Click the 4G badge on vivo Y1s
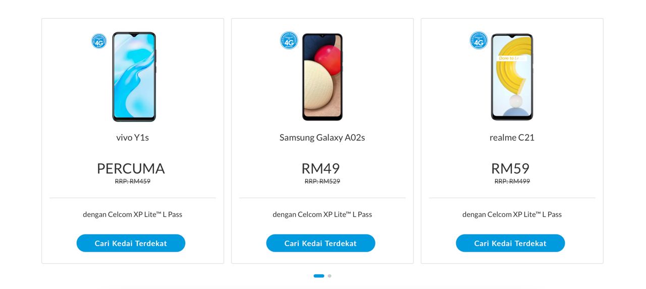This screenshot has width=646, height=289. [99, 41]
